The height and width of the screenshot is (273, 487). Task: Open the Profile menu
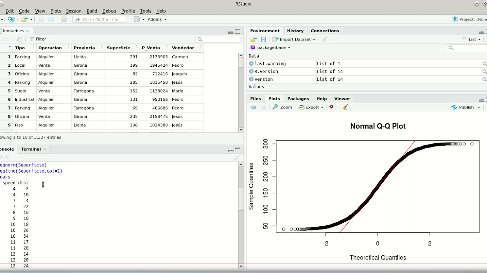click(128, 11)
